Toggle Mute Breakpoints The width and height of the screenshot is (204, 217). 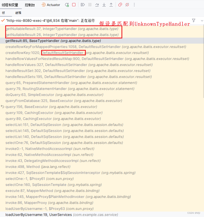point(127,5)
